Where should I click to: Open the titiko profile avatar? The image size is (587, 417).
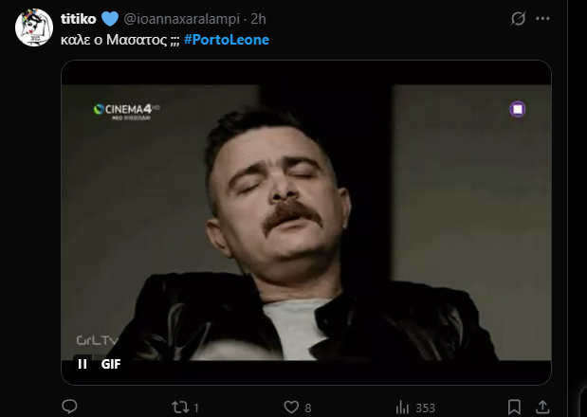tap(33, 27)
